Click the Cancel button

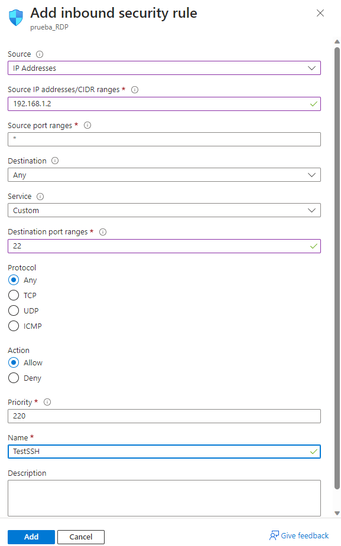81,537
